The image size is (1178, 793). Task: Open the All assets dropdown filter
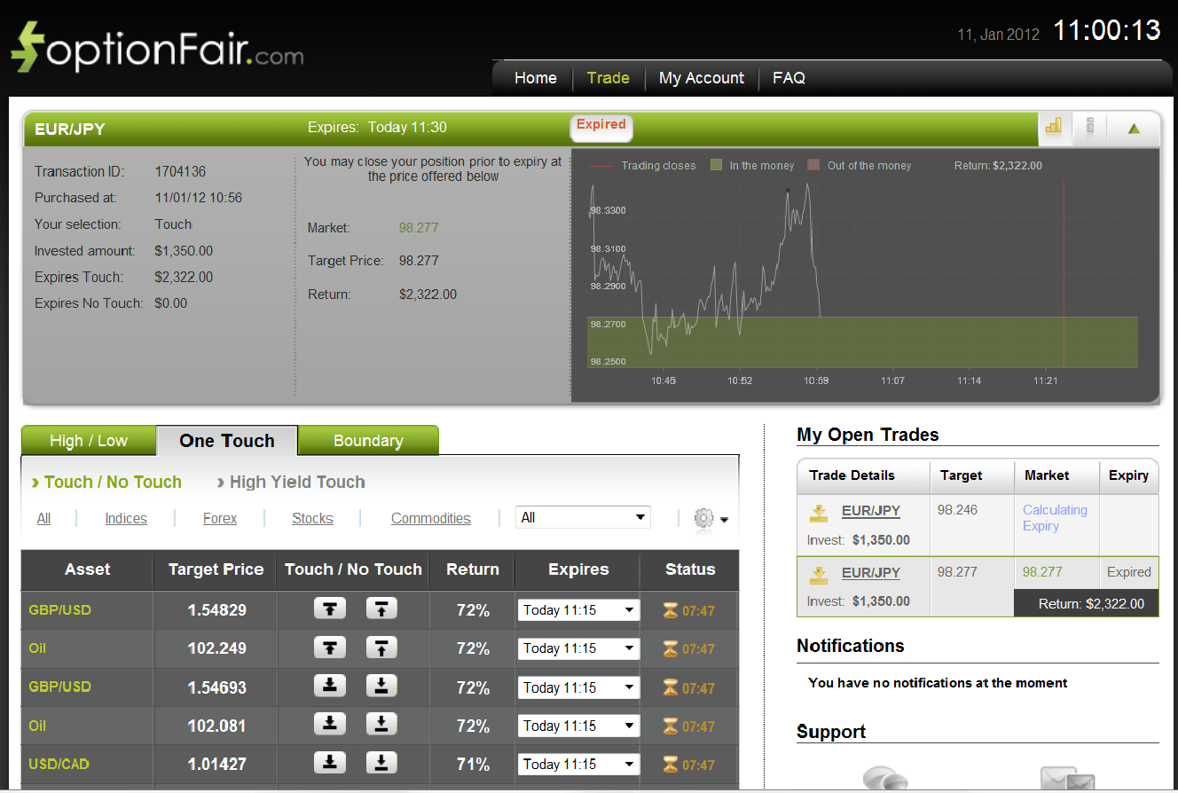point(583,516)
